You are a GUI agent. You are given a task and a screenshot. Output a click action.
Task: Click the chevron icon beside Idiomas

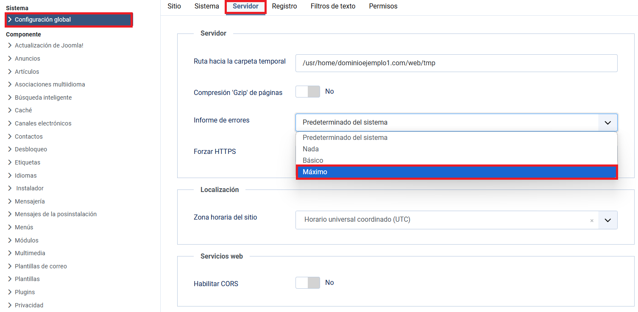click(x=10, y=175)
